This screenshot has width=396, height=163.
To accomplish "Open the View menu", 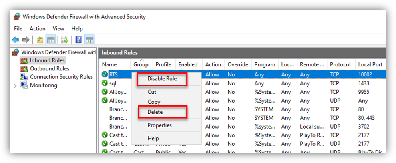I will click(x=58, y=28).
